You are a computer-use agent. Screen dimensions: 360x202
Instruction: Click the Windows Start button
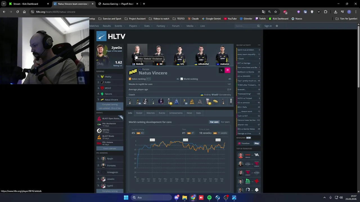point(126,198)
